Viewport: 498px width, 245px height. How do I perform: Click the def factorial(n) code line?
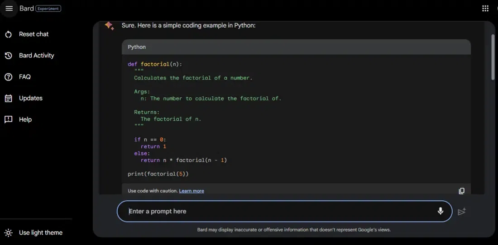click(x=155, y=64)
